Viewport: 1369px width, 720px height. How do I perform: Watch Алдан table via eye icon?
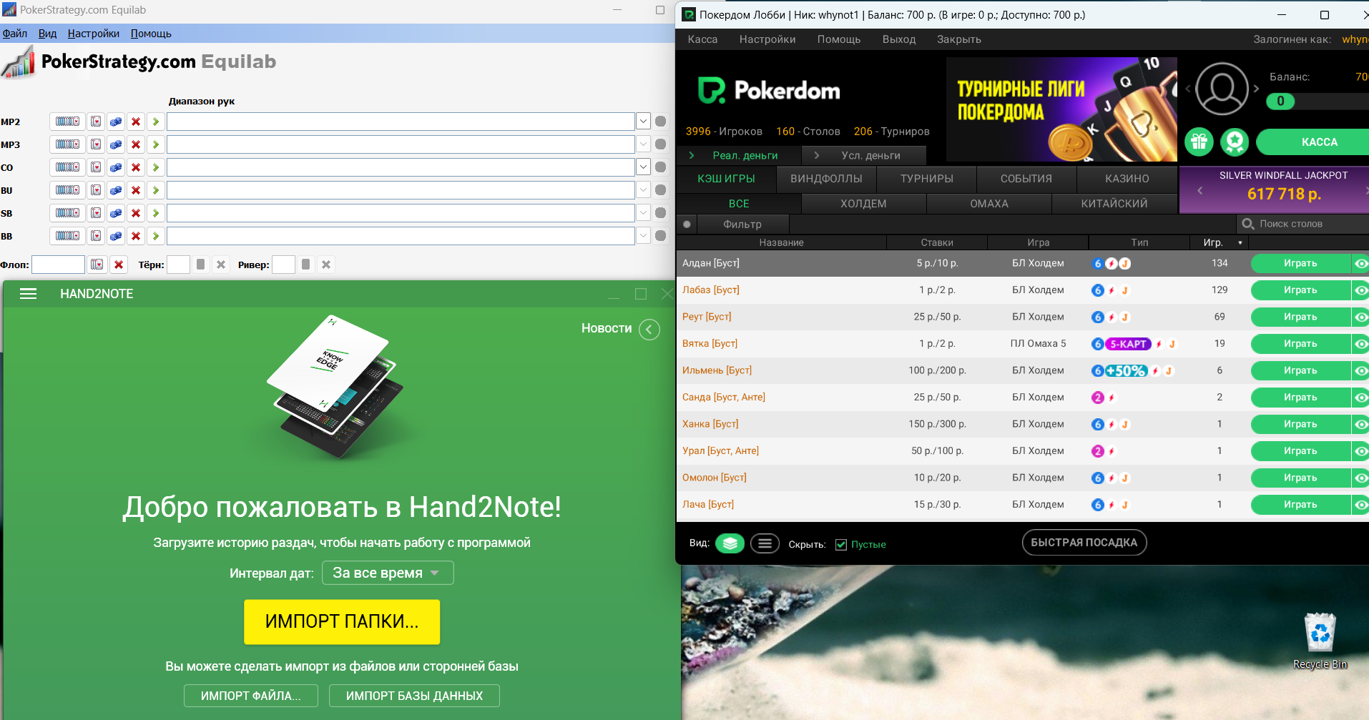[x=1360, y=263]
